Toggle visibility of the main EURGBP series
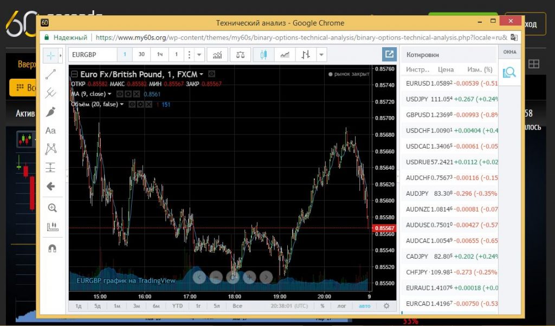Image resolution: width=555 pixels, height=326 pixels. coord(212,74)
